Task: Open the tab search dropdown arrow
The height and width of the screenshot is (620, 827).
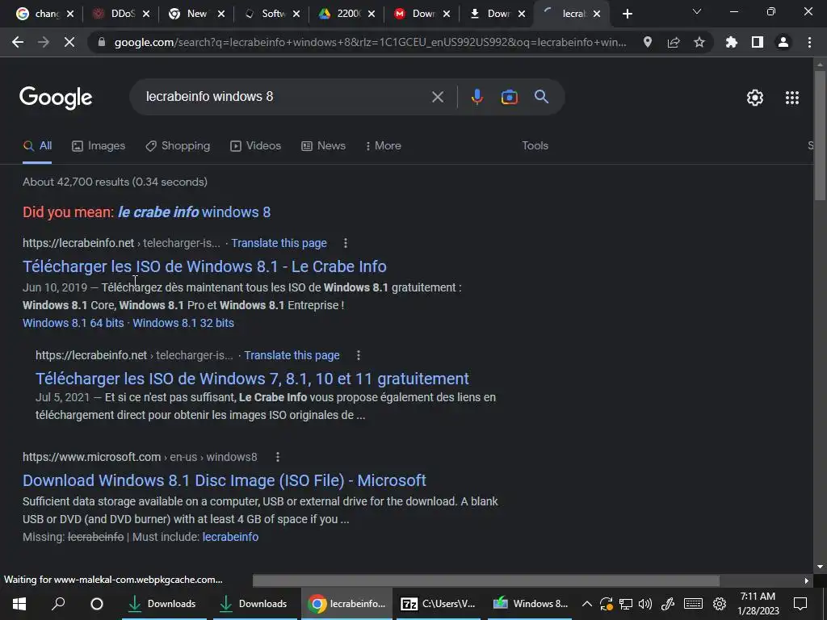Action: [x=697, y=11]
